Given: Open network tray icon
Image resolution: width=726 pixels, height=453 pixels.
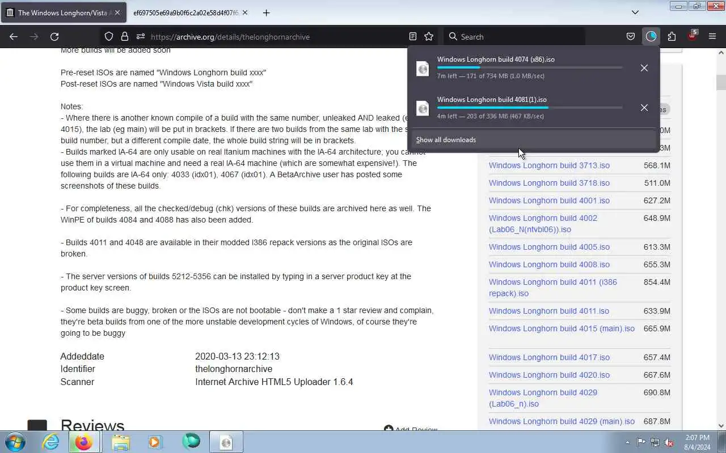Looking at the screenshot, I should point(655,442).
